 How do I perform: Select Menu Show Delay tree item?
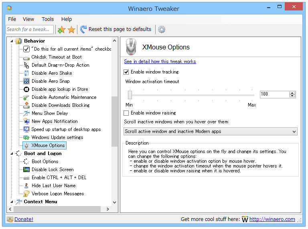(x=50, y=113)
